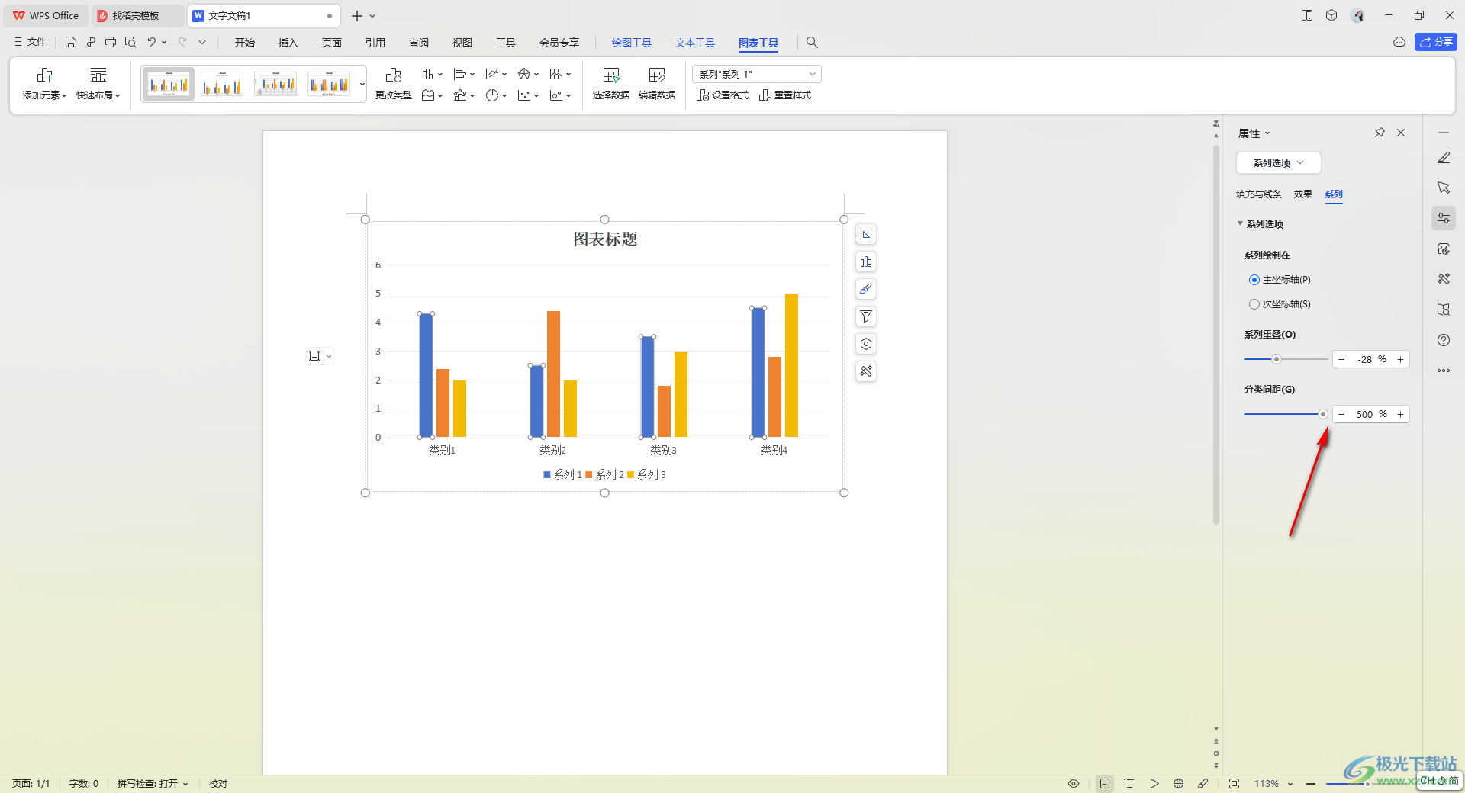
Task: Open the column chart type dropdown
Action: 432,74
